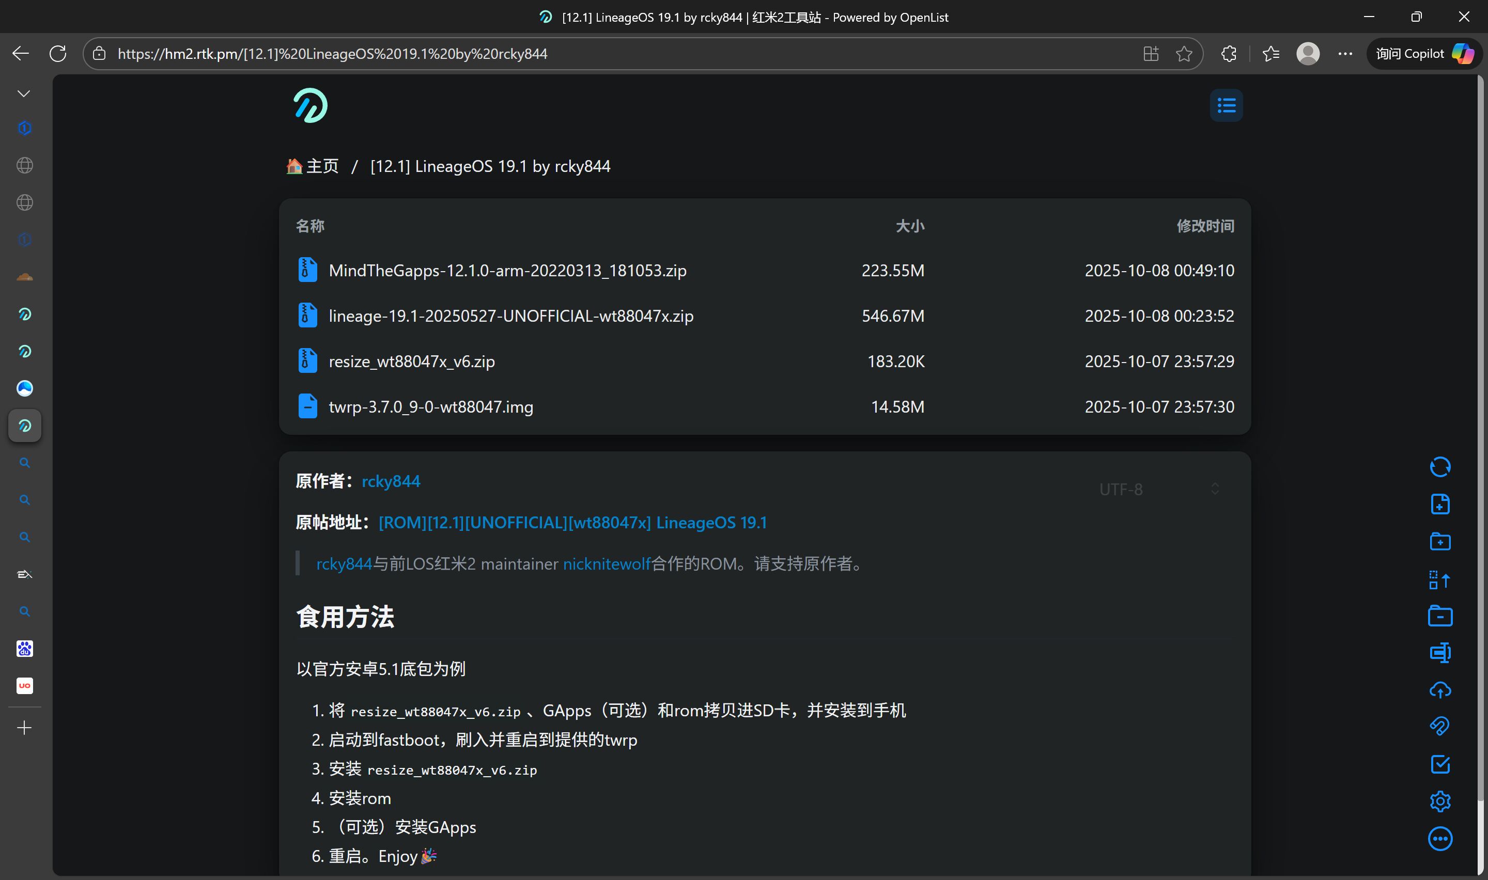
Task: Switch to the Baidu vertical tab
Action: [x=24, y=649]
